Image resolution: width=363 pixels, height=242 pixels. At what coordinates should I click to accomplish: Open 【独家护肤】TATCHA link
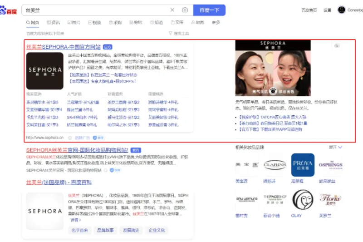click(x=273, y=117)
